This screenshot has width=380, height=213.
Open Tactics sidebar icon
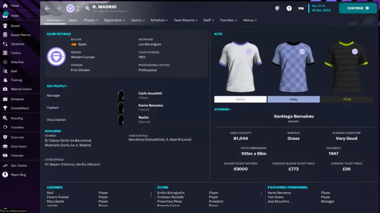coord(5,53)
